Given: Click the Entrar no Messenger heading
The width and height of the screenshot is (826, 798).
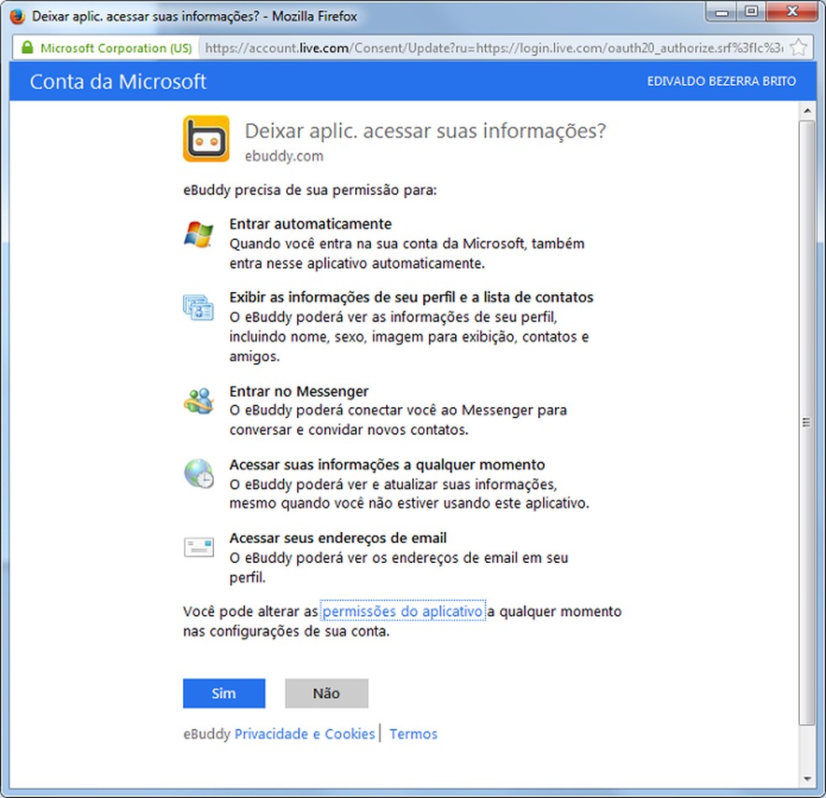Looking at the screenshot, I should point(299,391).
